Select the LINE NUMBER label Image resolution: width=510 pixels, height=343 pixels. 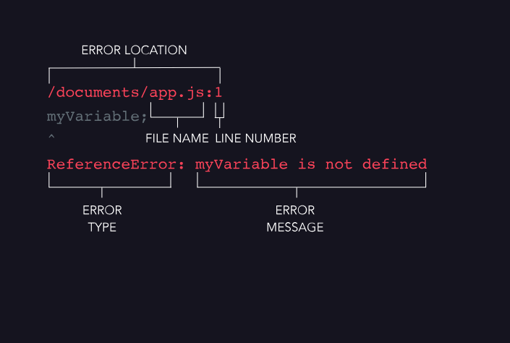click(x=255, y=138)
